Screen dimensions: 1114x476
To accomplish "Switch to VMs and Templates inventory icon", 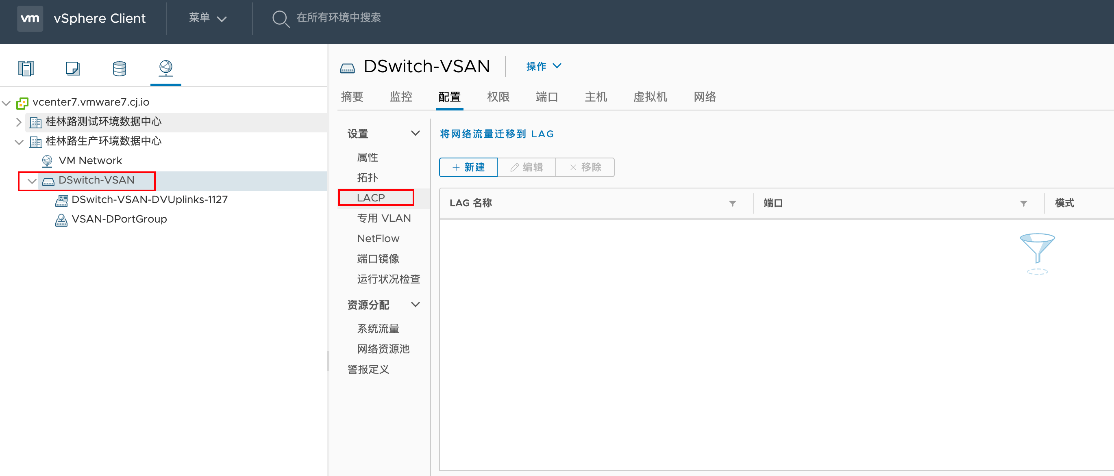I will [x=72, y=68].
